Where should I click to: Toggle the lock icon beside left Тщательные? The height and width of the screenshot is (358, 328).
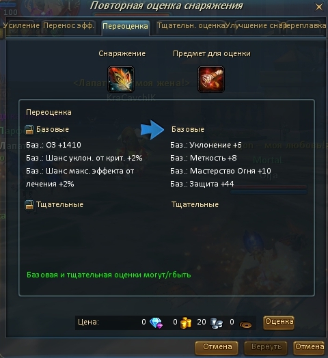[x=29, y=205]
